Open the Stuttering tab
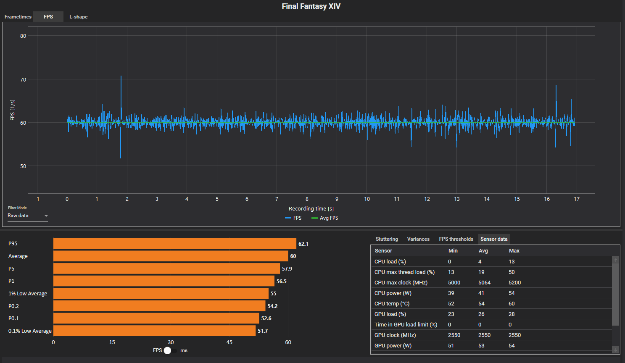This screenshot has width=625, height=363. coord(387,239)
